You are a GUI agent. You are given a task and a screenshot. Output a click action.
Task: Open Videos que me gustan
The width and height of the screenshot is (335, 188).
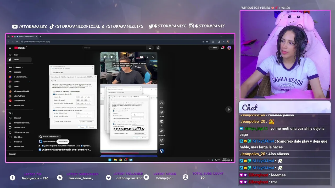click(20, 132)
